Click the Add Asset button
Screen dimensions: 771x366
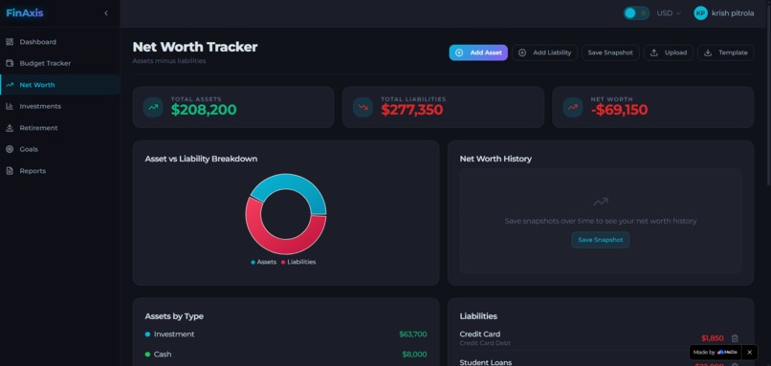[478, 53]
